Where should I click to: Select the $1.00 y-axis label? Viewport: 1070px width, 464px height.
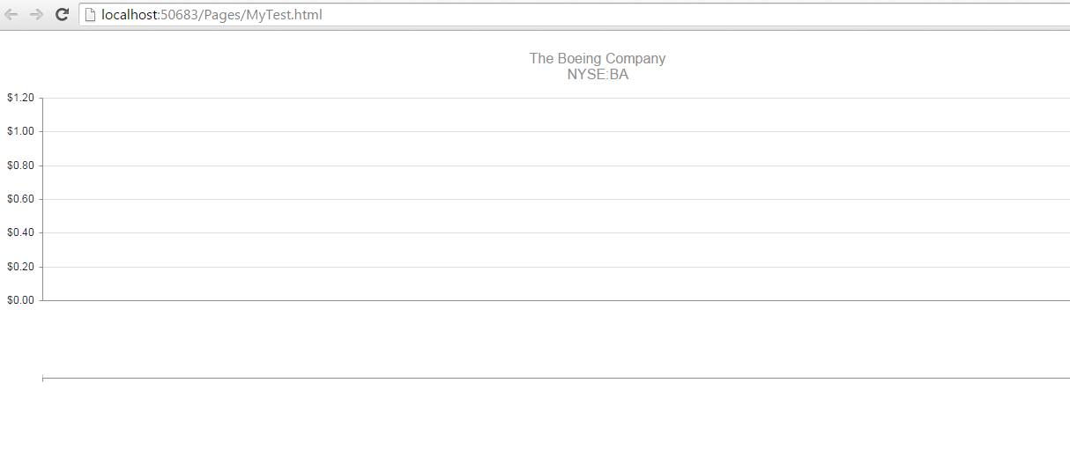point(20,131)
